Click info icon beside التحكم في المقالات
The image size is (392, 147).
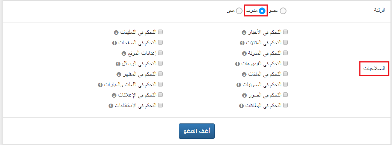[x=242, y=43]
